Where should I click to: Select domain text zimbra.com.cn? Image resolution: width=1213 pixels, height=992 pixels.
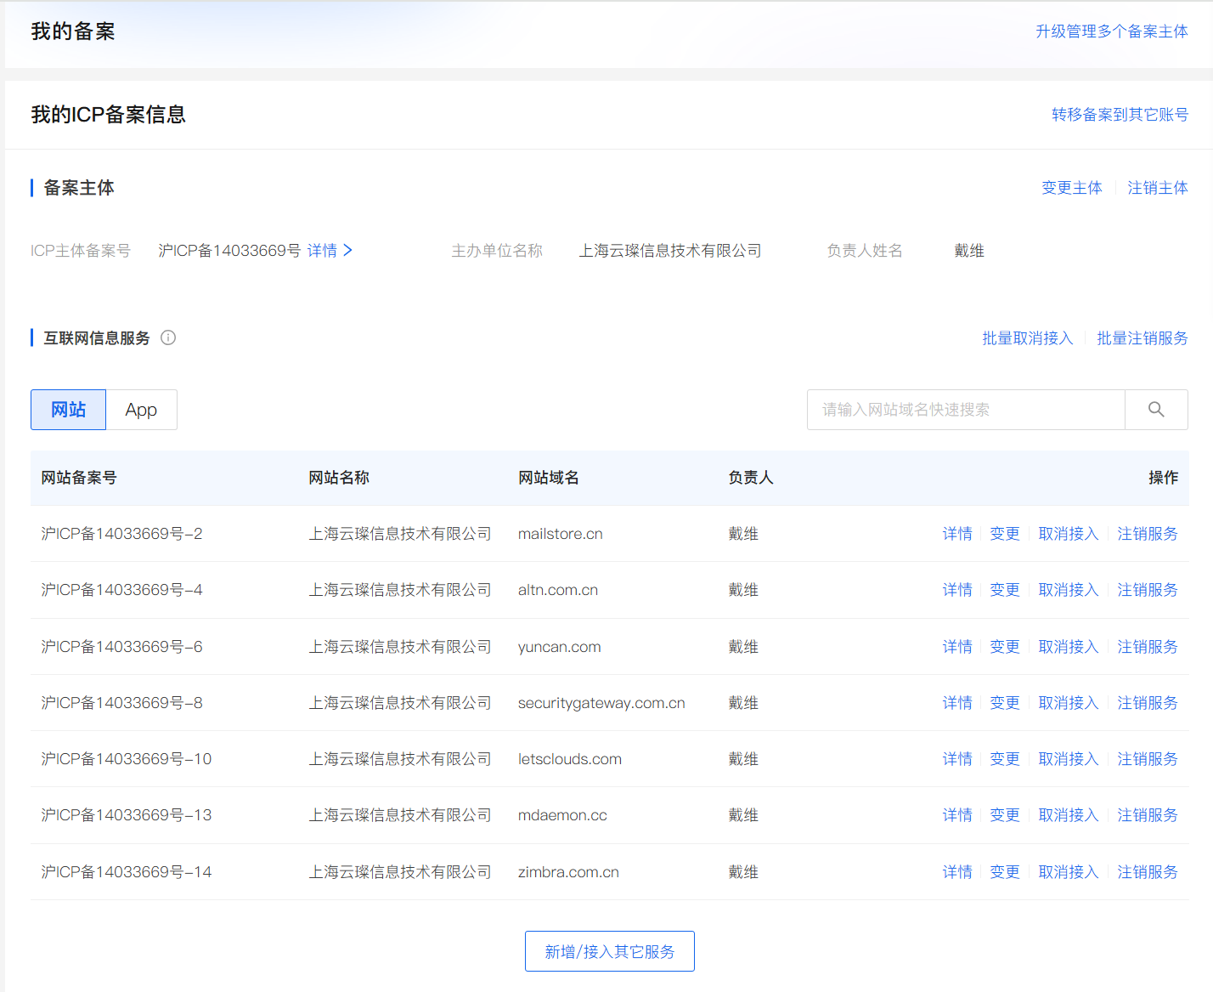point(568,872)
